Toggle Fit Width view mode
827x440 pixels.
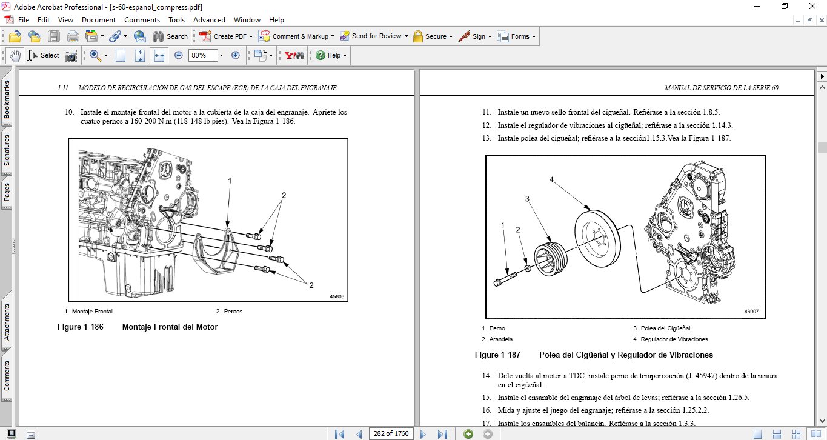[159, 55]
